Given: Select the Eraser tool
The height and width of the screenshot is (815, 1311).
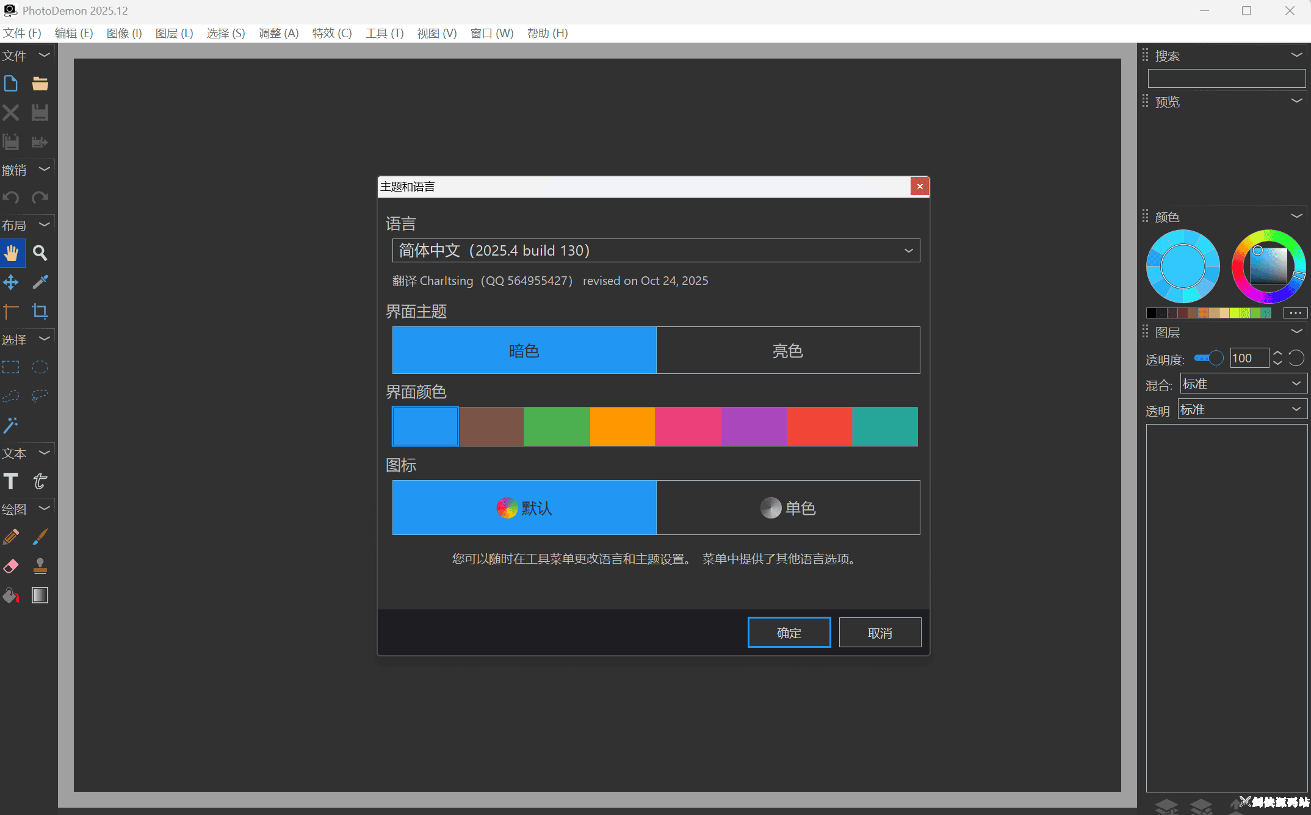Looking at the screenshot, I should pyautogui.click(x=11, y=566).
